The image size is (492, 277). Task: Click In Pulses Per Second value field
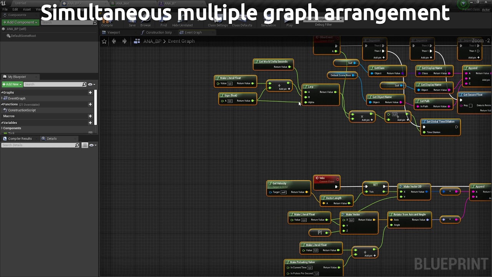pyautogui.click(x=316, y=274)
